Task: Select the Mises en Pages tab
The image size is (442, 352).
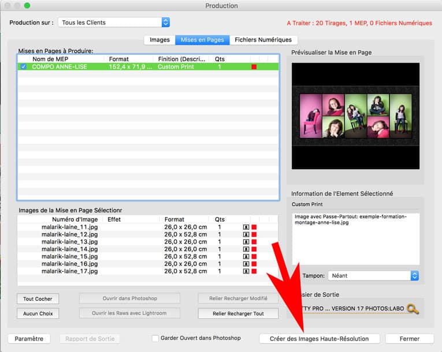Action: 202,40
